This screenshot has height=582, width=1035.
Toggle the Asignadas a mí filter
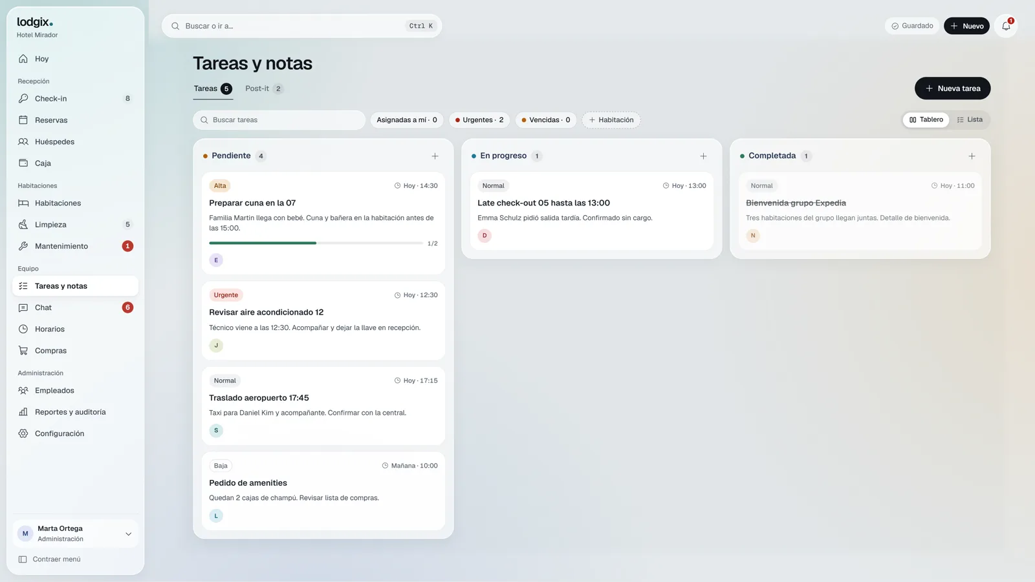[x=407, y=120]
